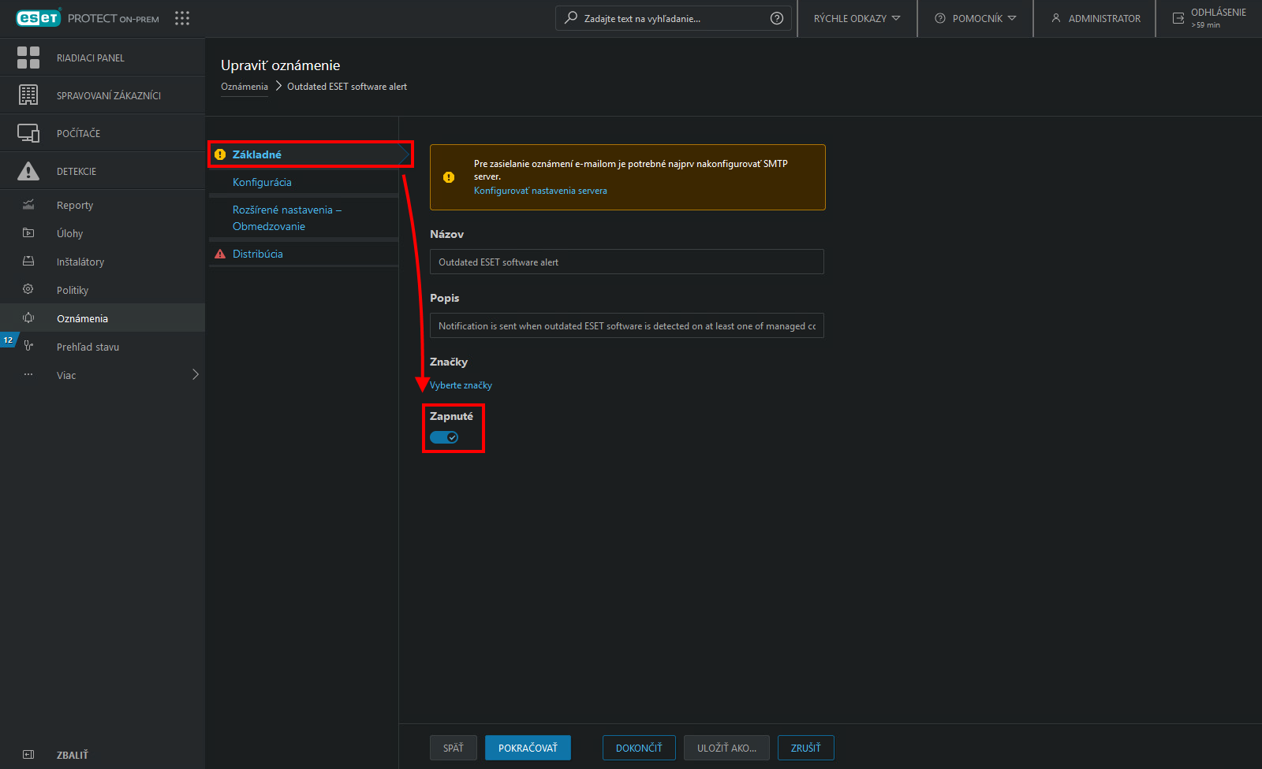Click Zbaliť label at sidebar bottom
1262x769 pixels.
tap(73, 755)
